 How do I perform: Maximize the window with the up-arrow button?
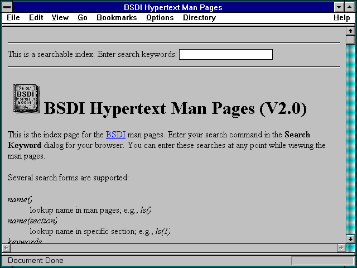click(x=350, y=7)
